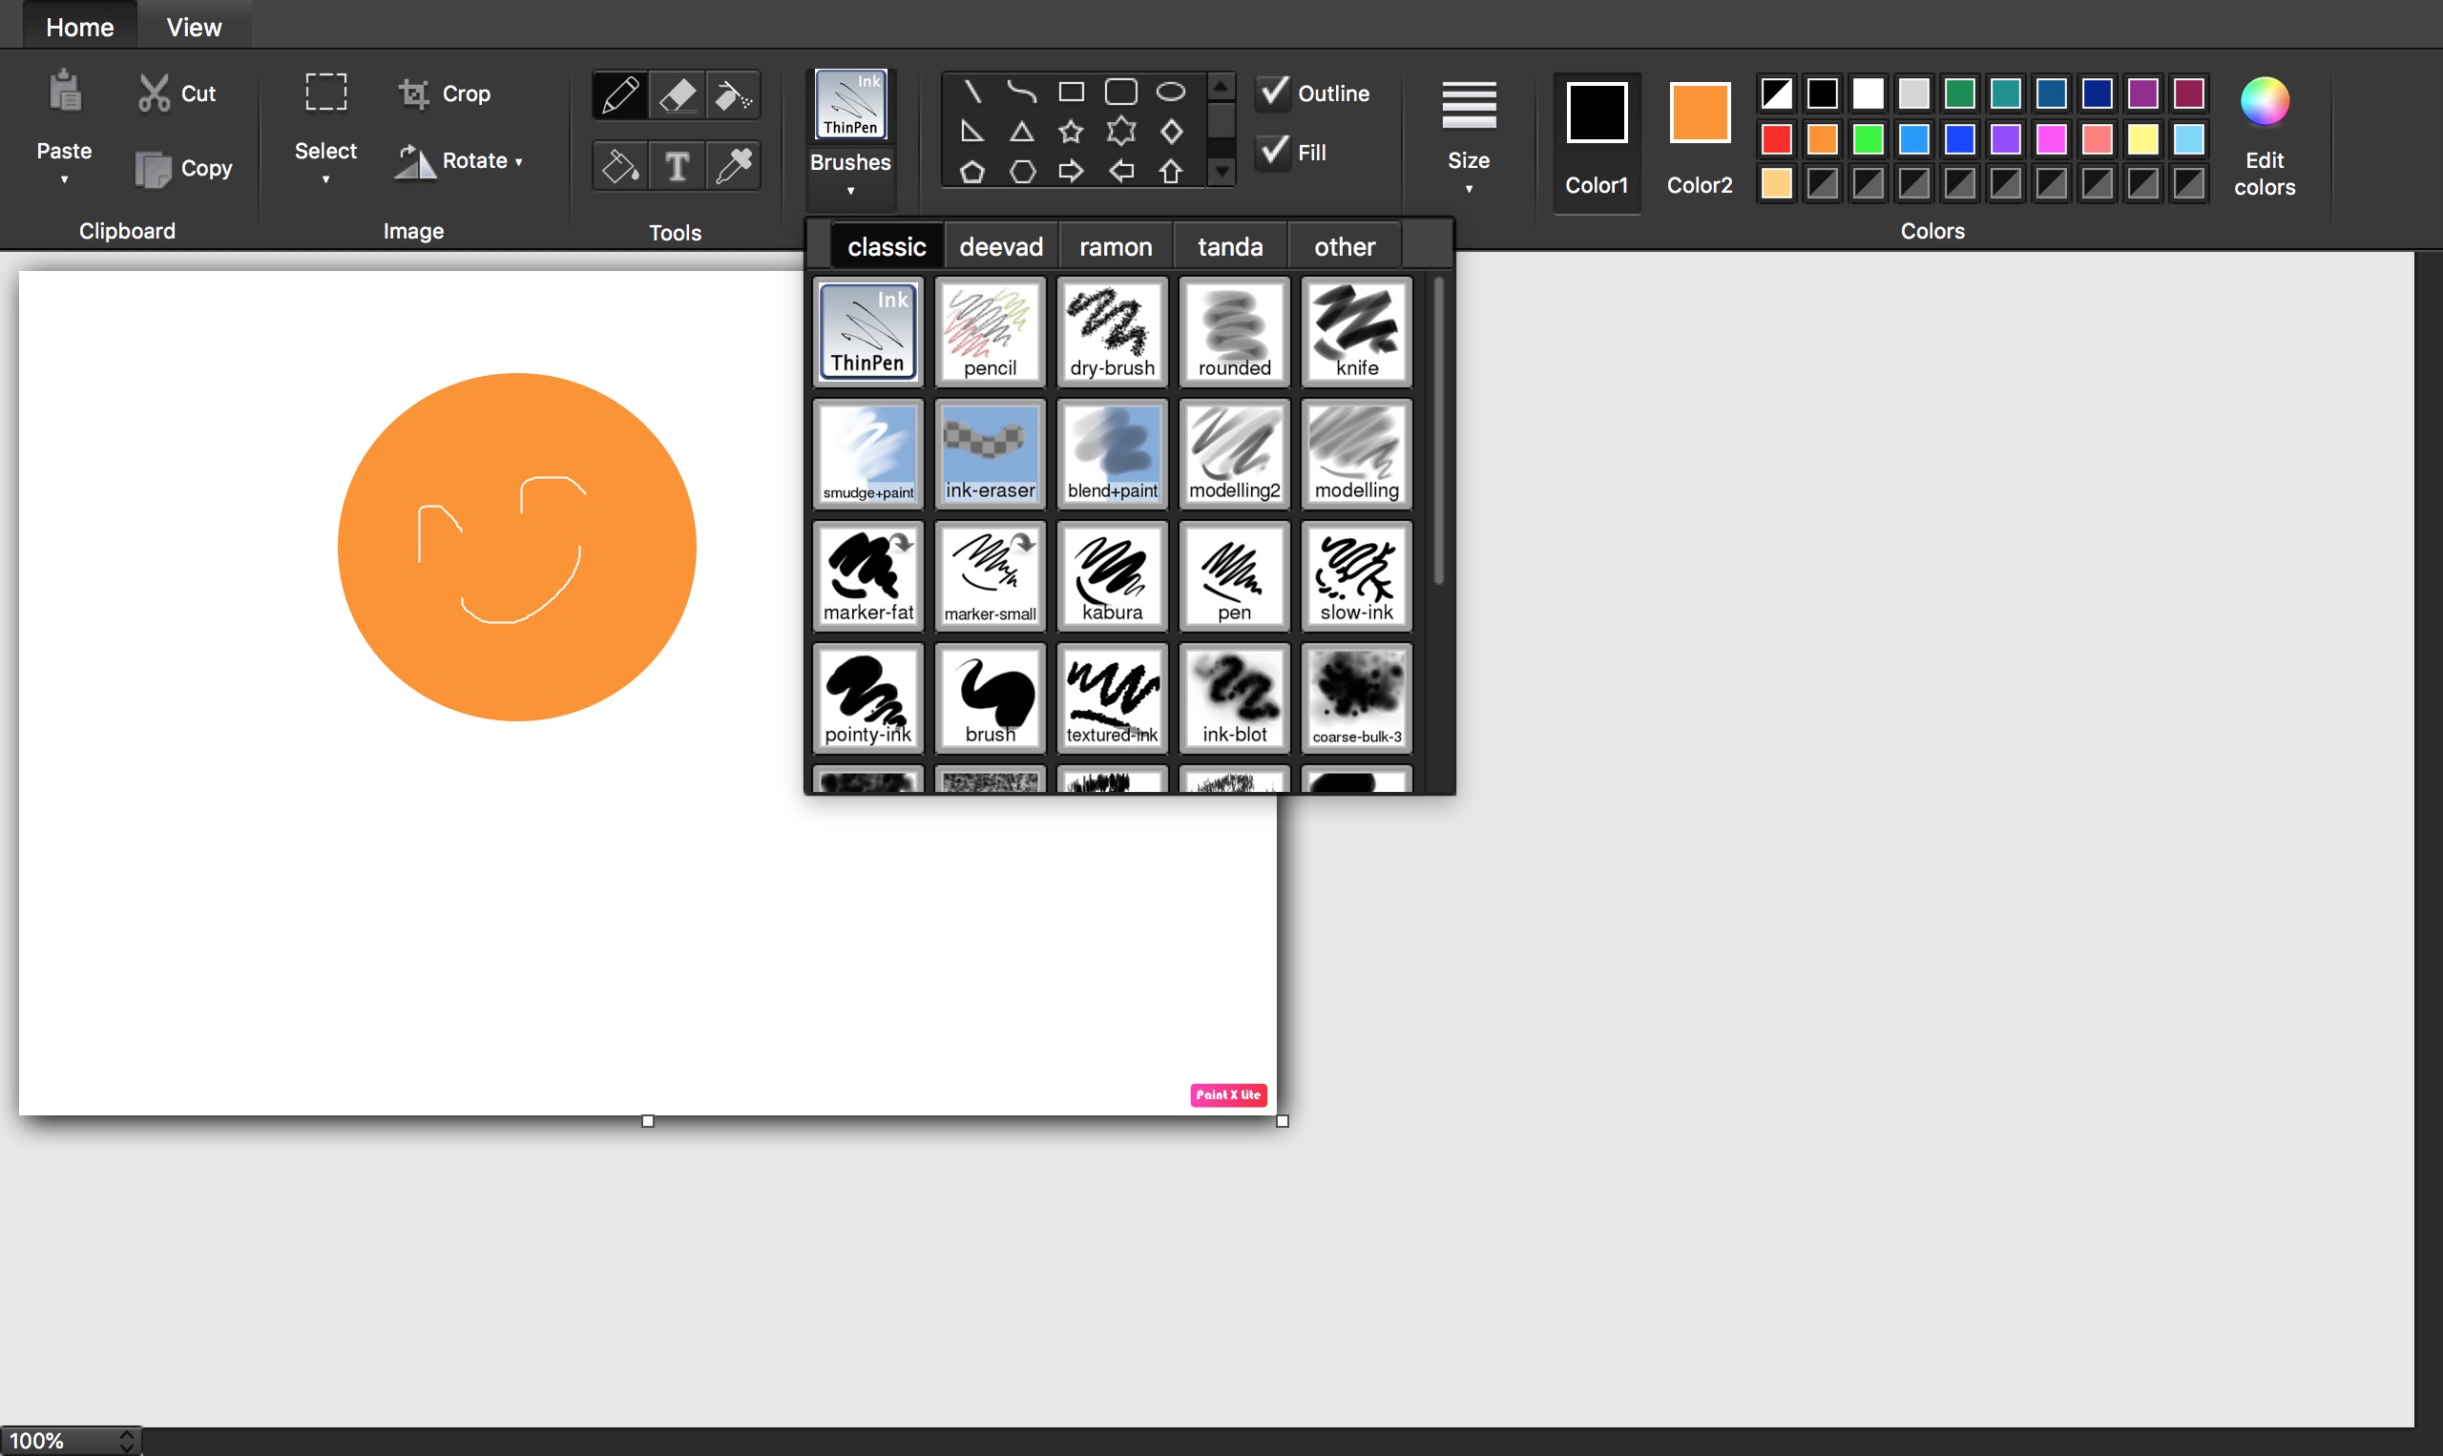2443x1456 pixels.
Task: Select Color2 as active color
Action: pyautogui.click(x=1700, y=114)
